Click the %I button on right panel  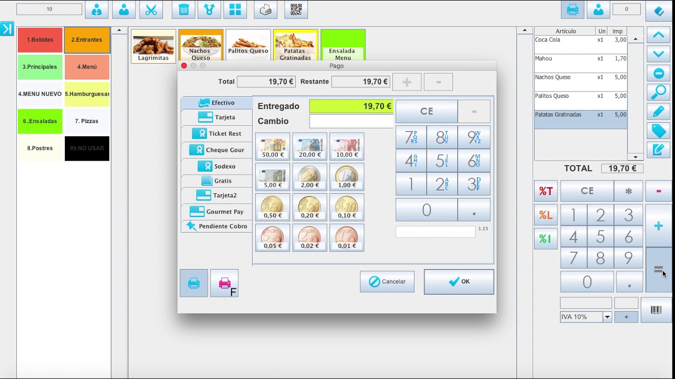tap(546, 239)
